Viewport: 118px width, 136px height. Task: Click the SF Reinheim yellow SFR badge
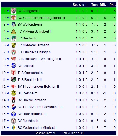13,93
